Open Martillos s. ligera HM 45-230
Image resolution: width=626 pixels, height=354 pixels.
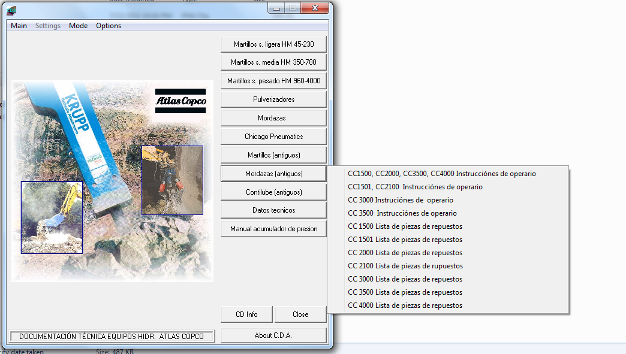coord(273,44)
